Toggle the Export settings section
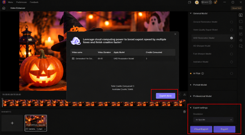 click(191, 108)
